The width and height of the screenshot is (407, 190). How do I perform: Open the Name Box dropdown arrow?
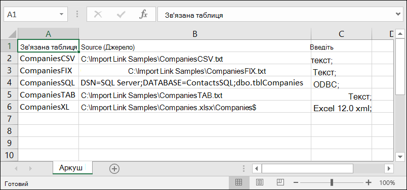(x=62, y=15)
